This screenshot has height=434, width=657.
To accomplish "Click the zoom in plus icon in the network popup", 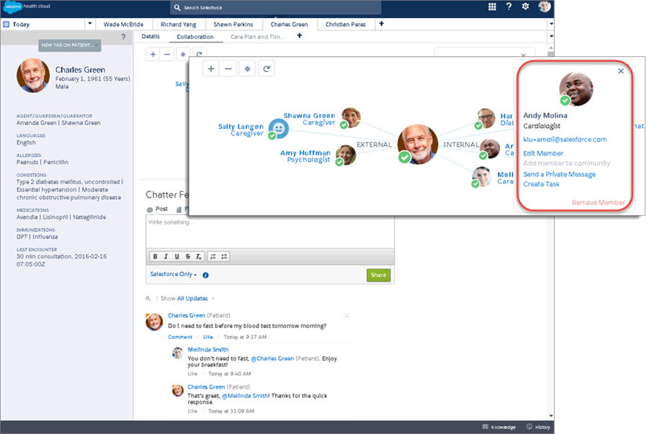I will (x=210, y=68).
